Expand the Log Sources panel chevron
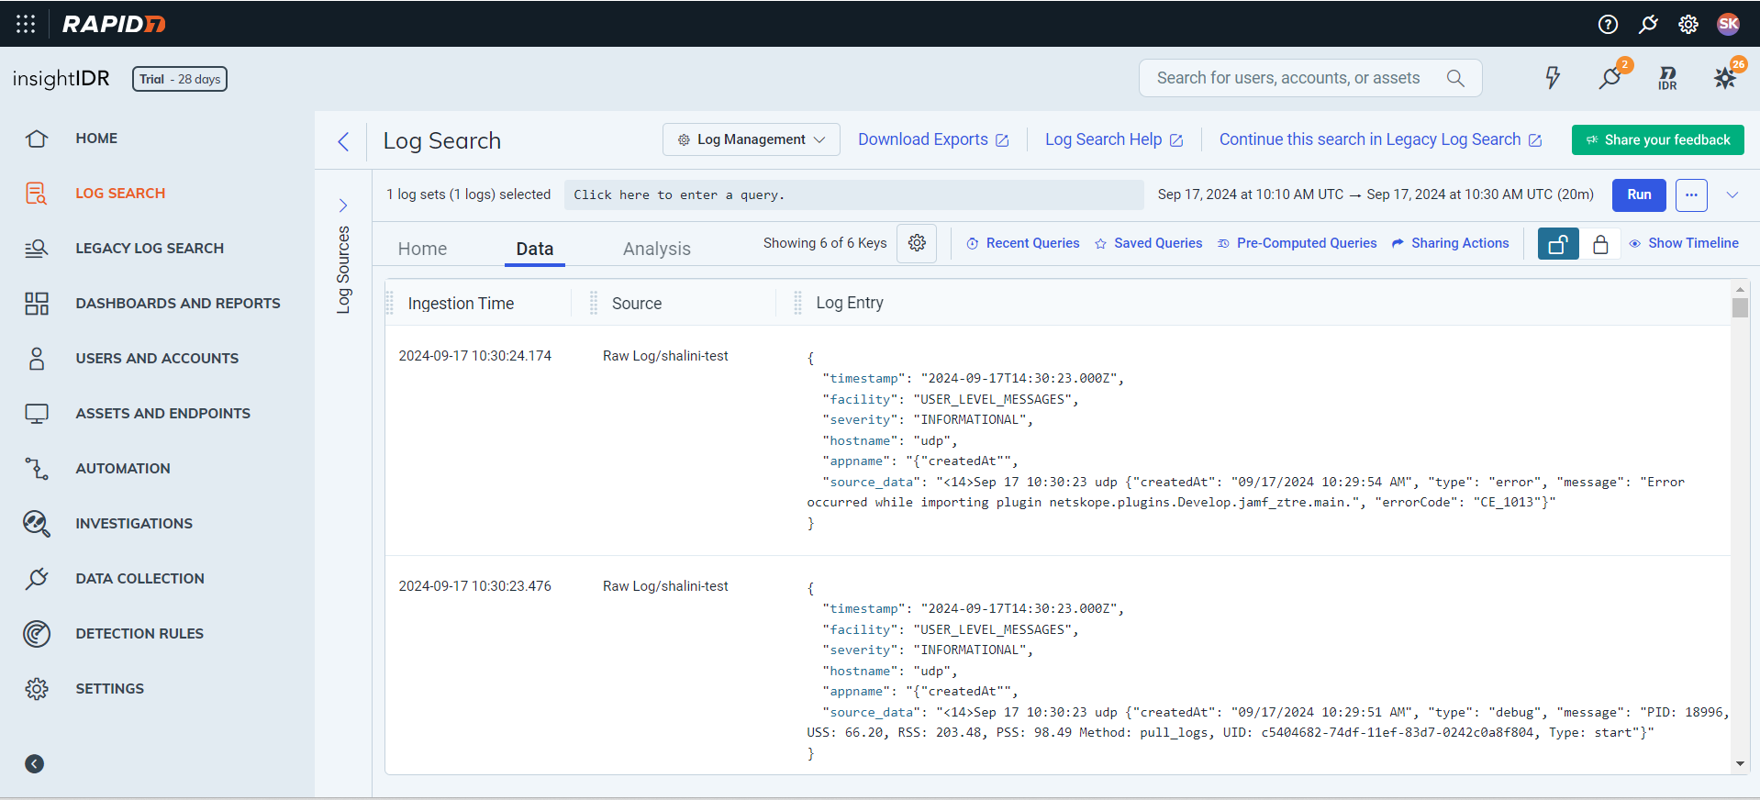Viewport: 1760px width, 800px height. point(343,206)
